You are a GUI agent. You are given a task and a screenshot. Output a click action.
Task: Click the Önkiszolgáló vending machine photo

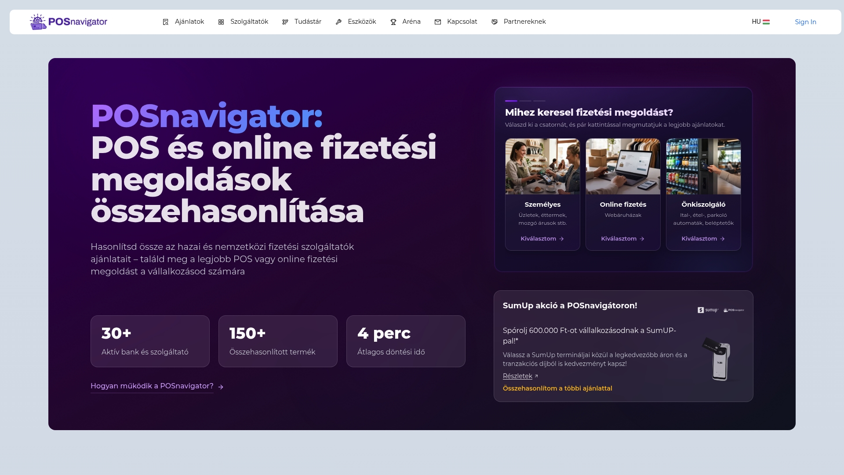tap(703, 167)
